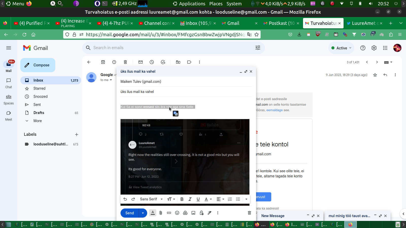Viewport: 406px width, 228px height.
Task: Delete the open email with the trash icon in the mail toolbar
Action: (x=125, y=62)
